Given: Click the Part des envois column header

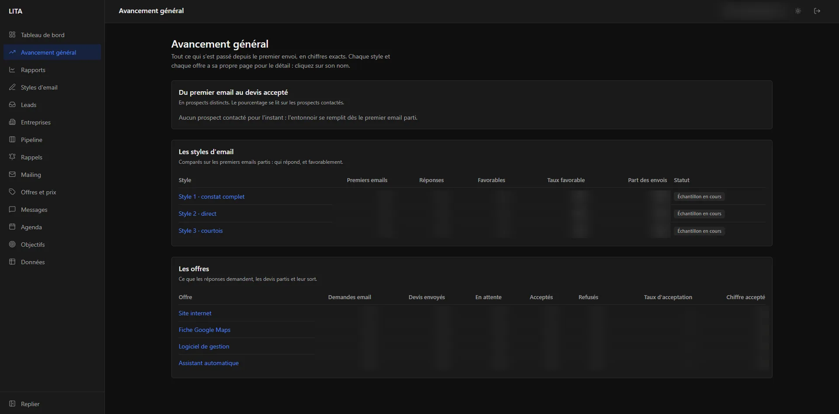Looking at the screenshot, I should 648,180.
